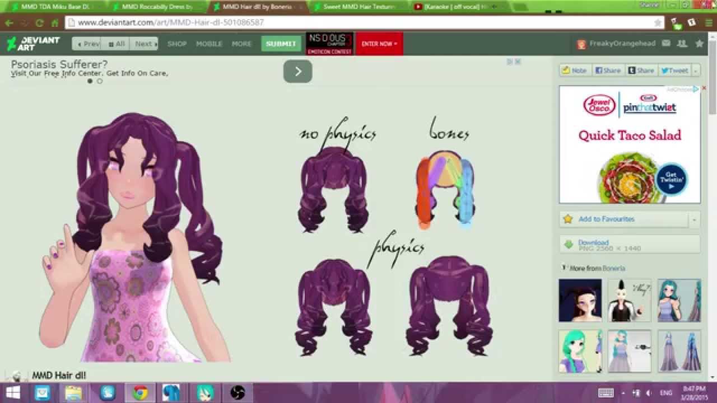Click the browser home icon
Image resolution: width=717 pixels, height=403 pixels.
click(55, 23)
